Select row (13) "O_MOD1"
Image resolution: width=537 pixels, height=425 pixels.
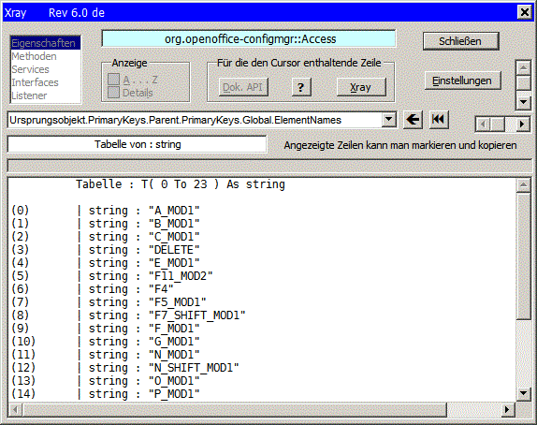[x=262, y=381]
